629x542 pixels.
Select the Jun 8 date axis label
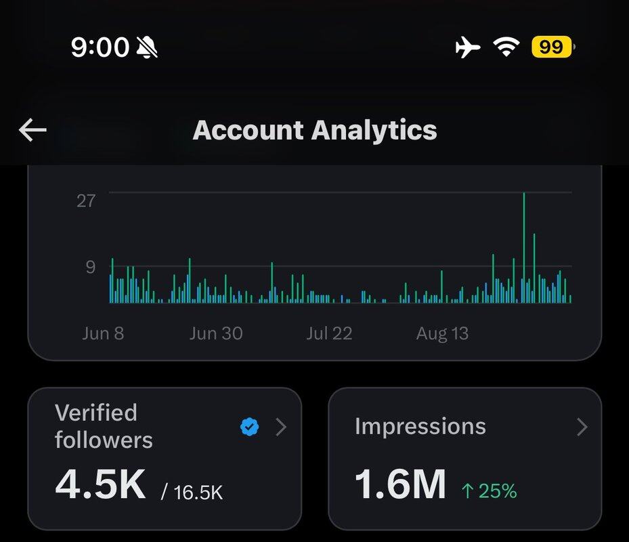click(103, 333)
